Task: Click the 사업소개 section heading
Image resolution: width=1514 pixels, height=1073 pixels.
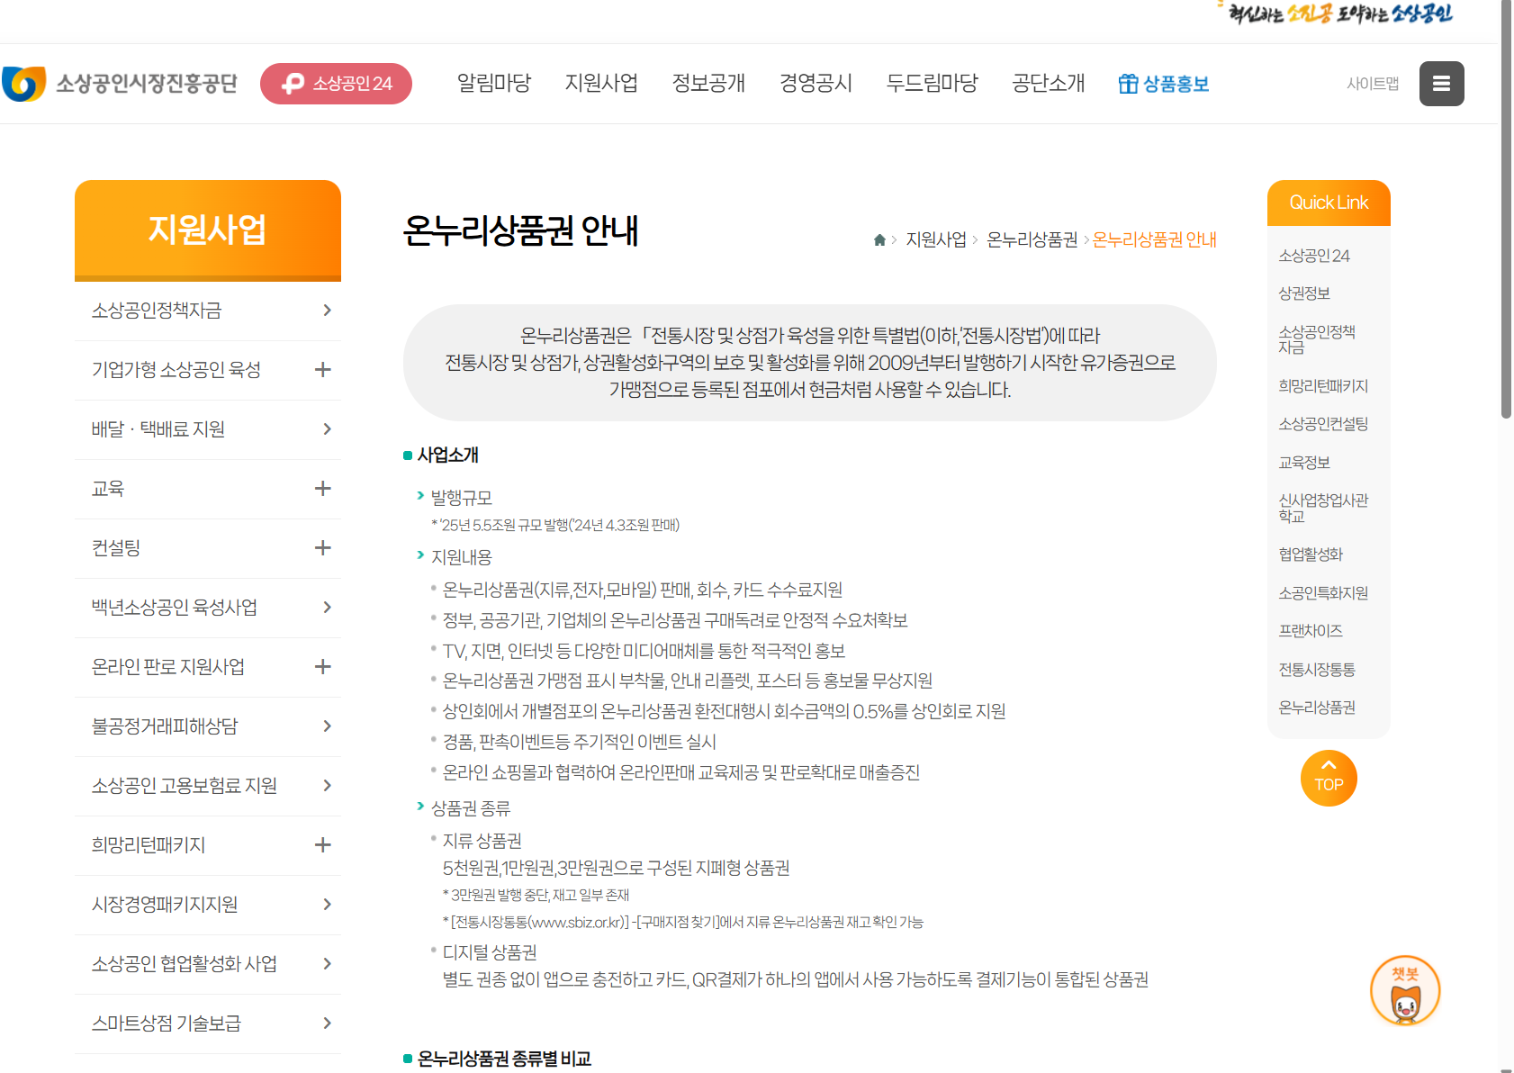Action: [x=448, y=455]
